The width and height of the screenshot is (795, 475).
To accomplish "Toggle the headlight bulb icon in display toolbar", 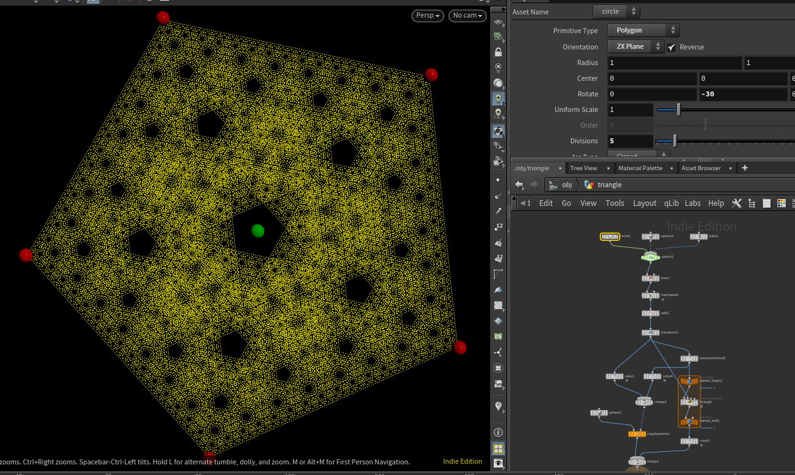I will pos(498,99).
